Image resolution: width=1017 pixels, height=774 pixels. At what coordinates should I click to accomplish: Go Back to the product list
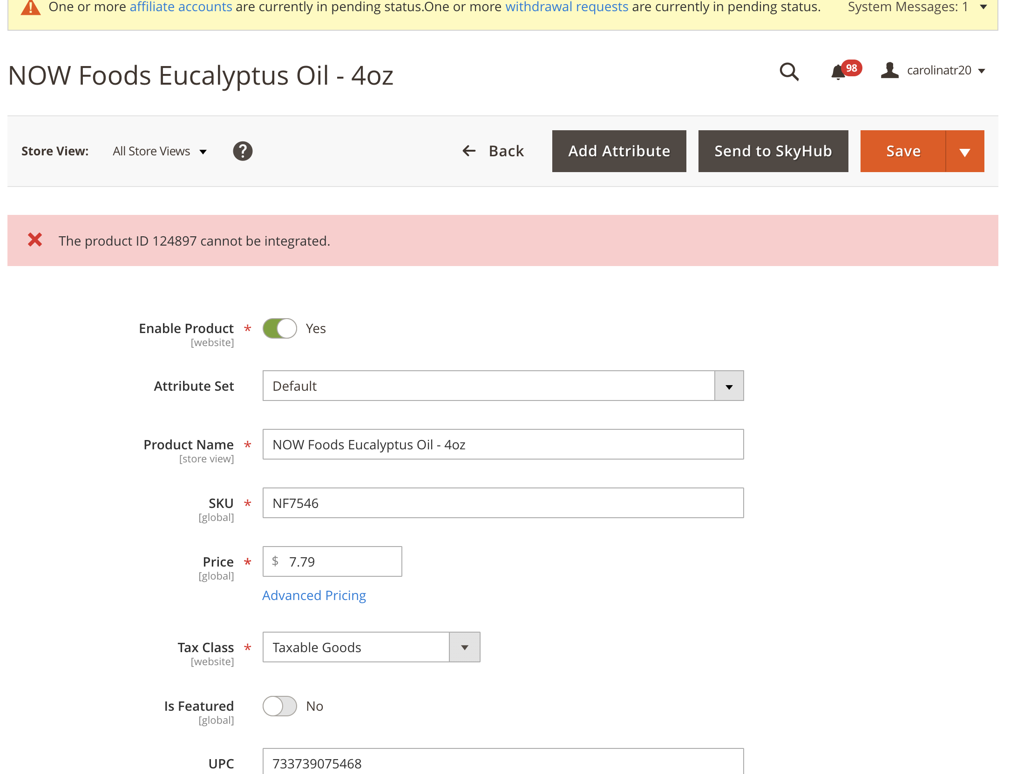[493, 151]
